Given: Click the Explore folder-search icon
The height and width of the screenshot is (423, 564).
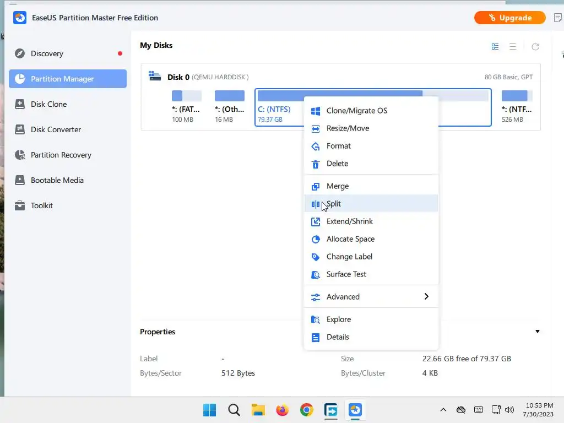Looking at the screenshot, I should coord(316,319).
